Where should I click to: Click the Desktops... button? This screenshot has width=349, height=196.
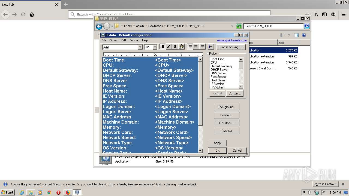pyautogui.click(x=227, y=123)
